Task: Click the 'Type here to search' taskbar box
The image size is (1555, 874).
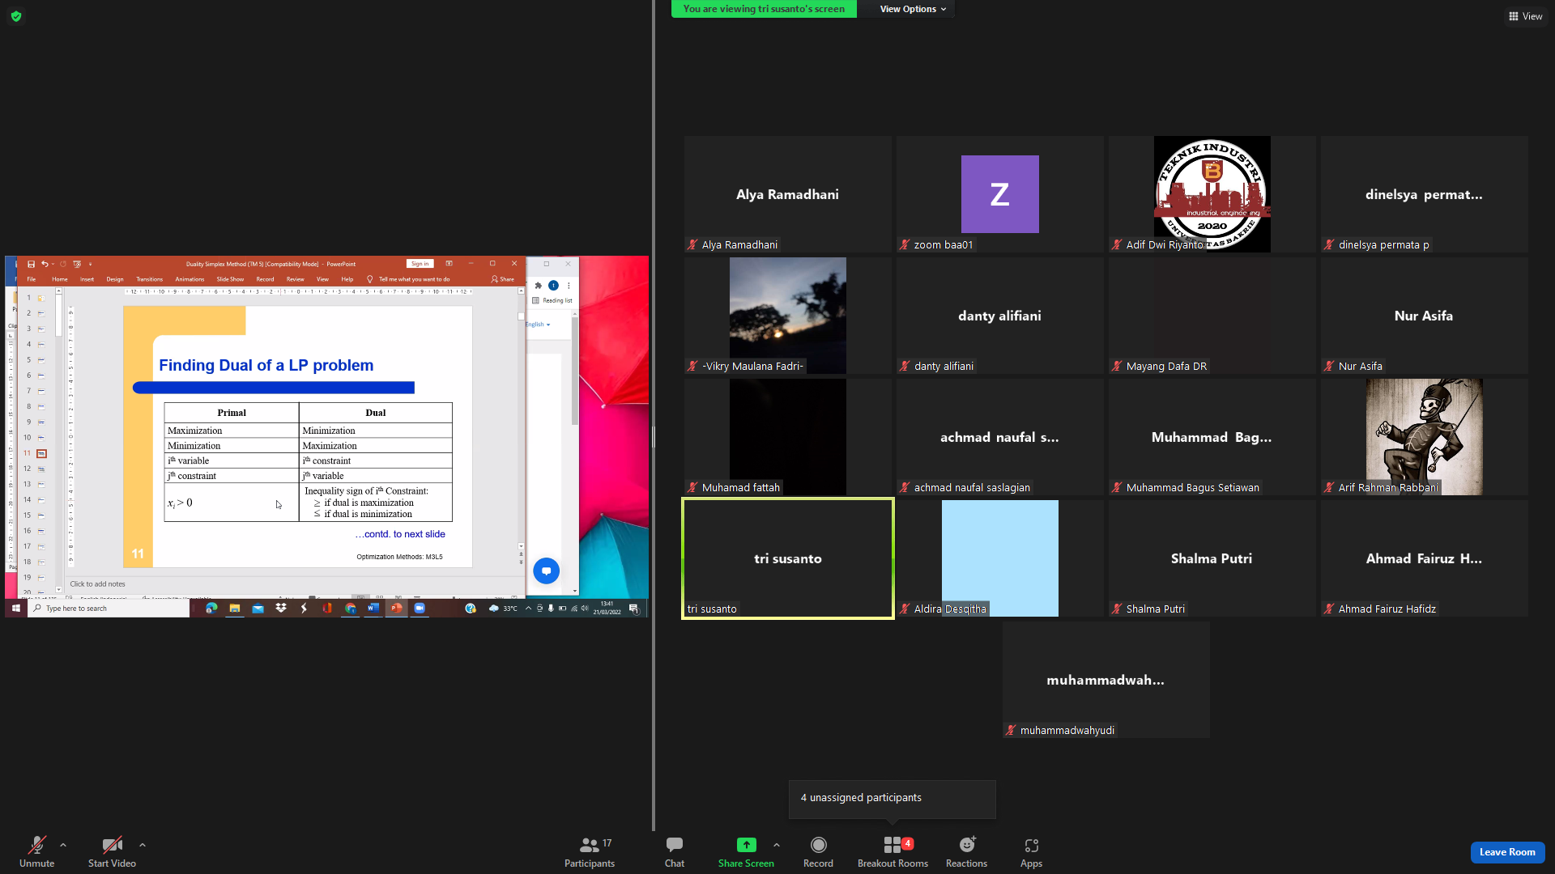Action: (x=109, y=608)
